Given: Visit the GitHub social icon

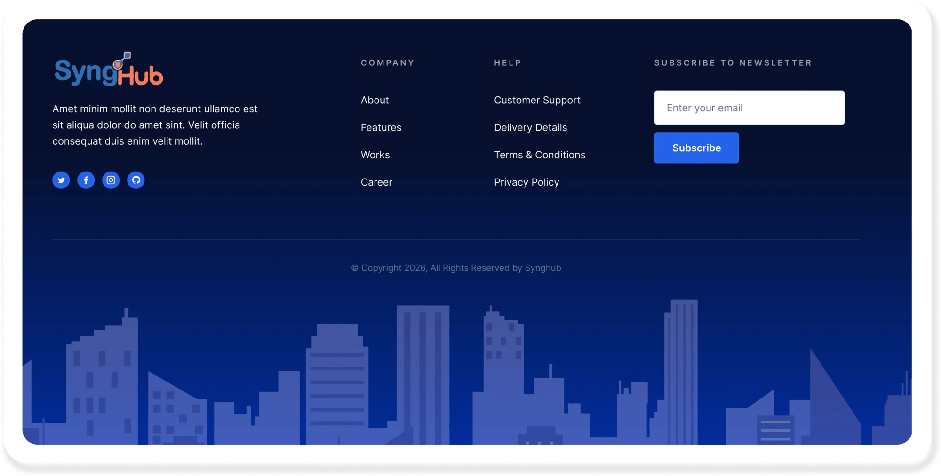Looking at the screenshot, I should tap(136, 180).
